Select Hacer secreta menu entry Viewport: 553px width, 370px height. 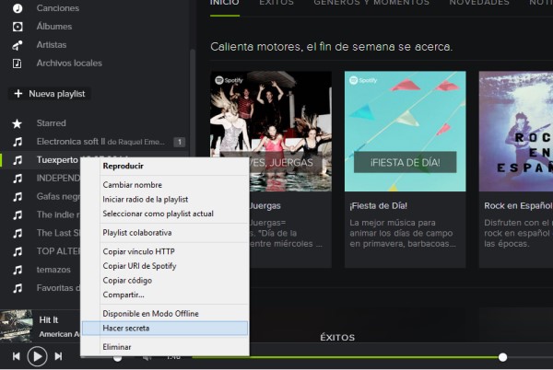tap(165, 328)
